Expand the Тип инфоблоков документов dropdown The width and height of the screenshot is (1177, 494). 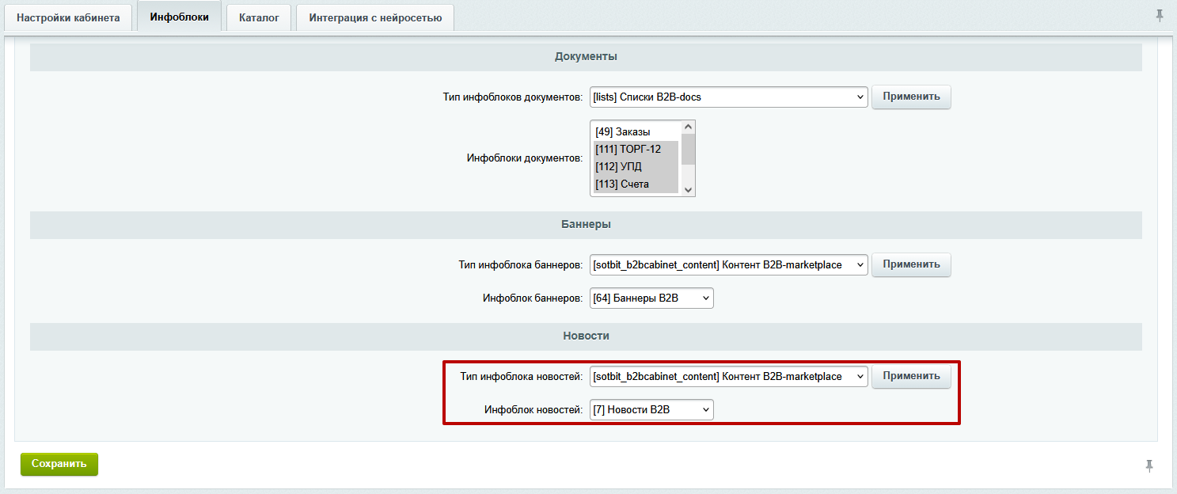728,97
